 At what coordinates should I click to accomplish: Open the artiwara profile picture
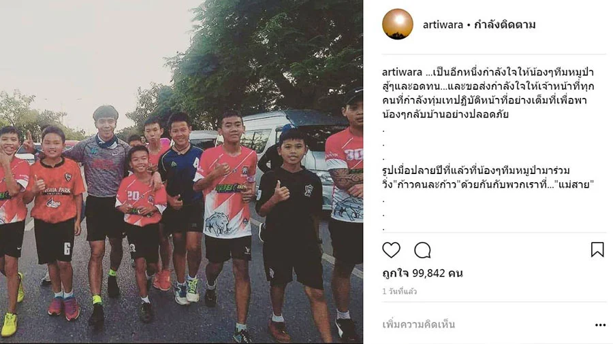tap(397, 24)
